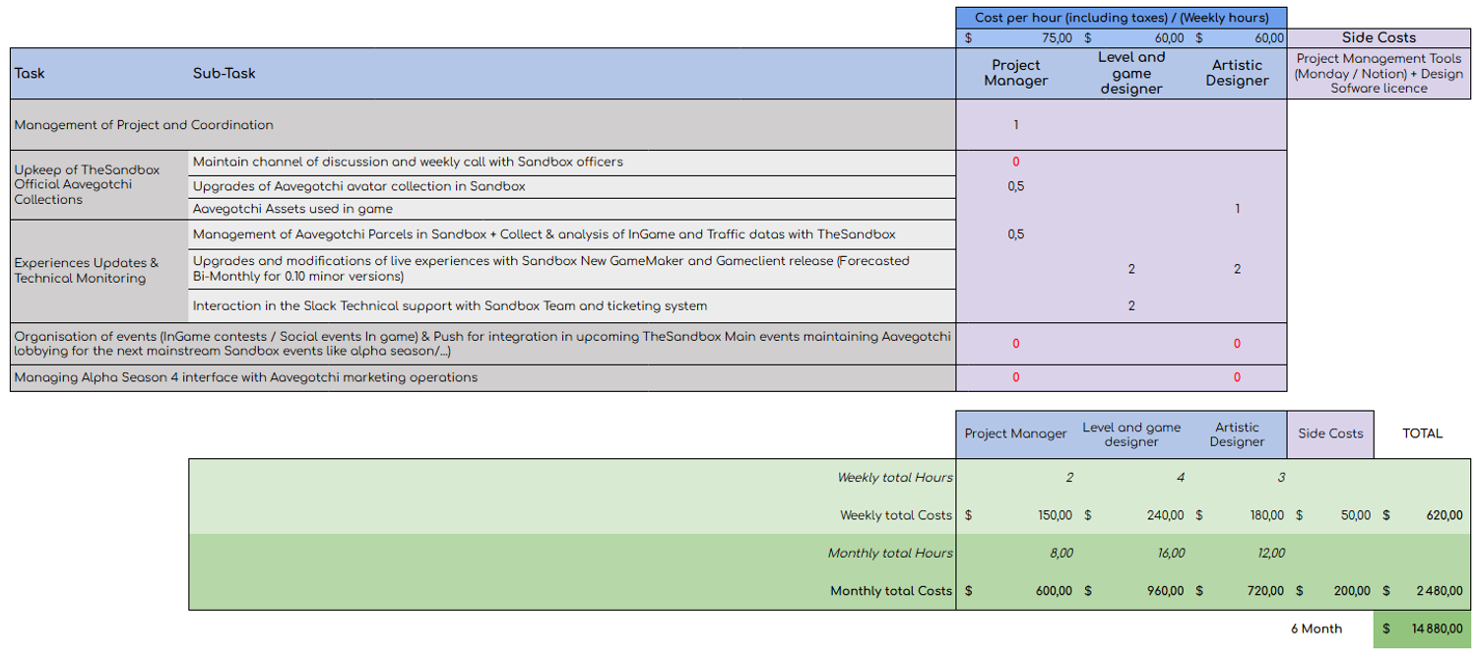Screen dimensions: 1477x660
Task: Click Level designer '2' in Upgrades and modifications row
Action: 1131,269
